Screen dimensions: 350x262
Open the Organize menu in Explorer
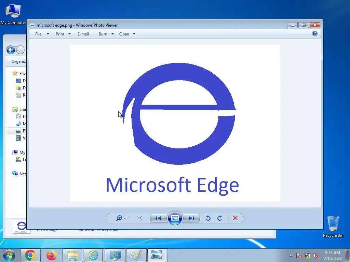(x=19, y=61)
